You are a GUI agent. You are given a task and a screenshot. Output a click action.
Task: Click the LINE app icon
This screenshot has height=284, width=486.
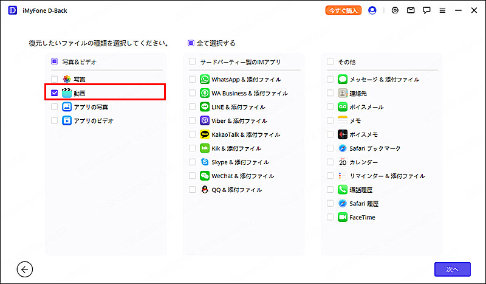(x=205, y=107)
